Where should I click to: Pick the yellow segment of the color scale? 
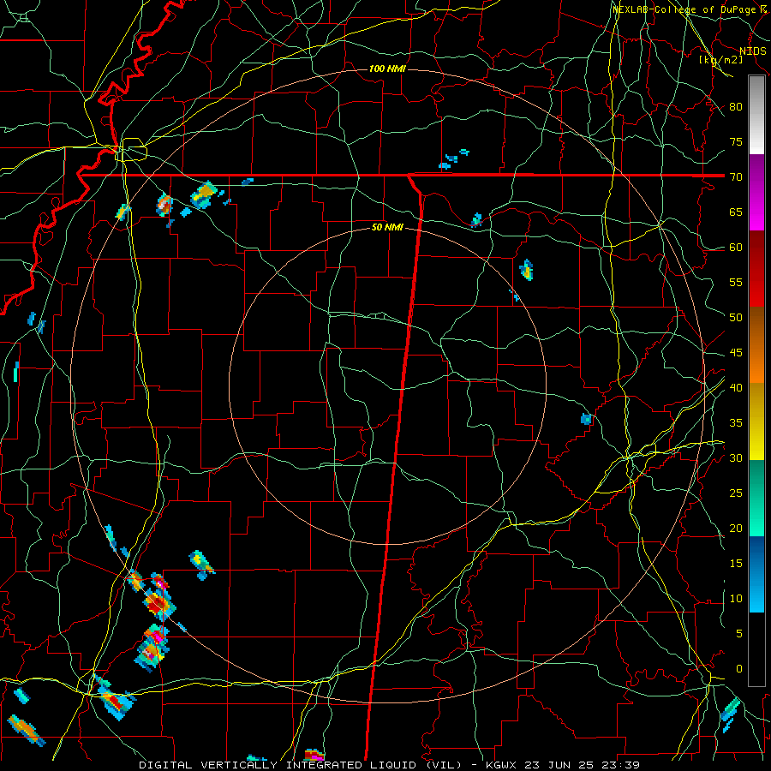(x=756, y=421)
